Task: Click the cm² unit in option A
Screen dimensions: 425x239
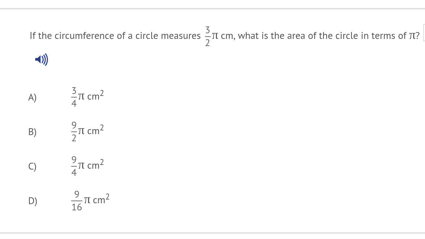Action: (96, 96)
